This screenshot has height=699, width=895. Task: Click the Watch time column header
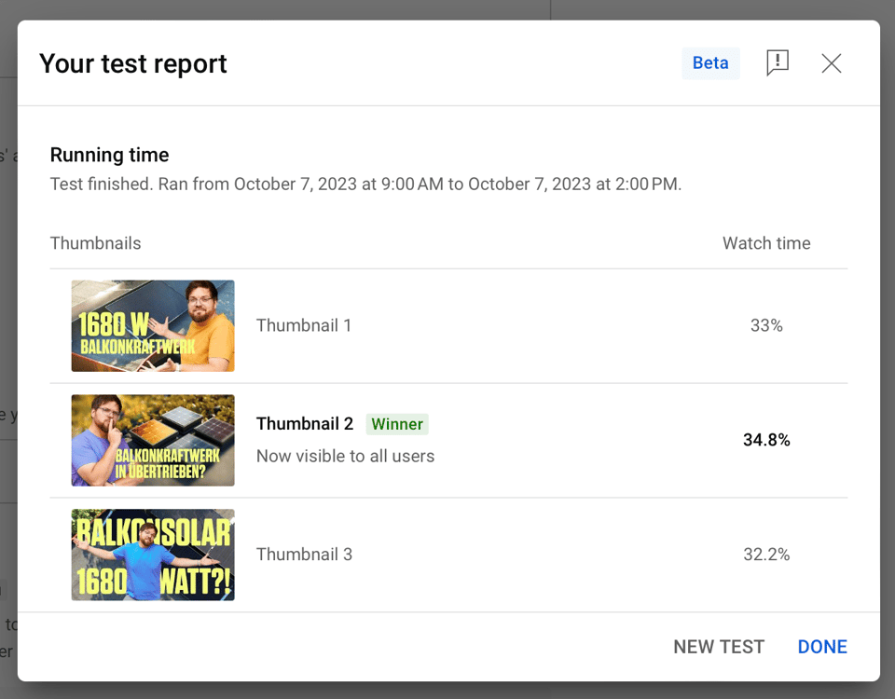pos(766,243)
